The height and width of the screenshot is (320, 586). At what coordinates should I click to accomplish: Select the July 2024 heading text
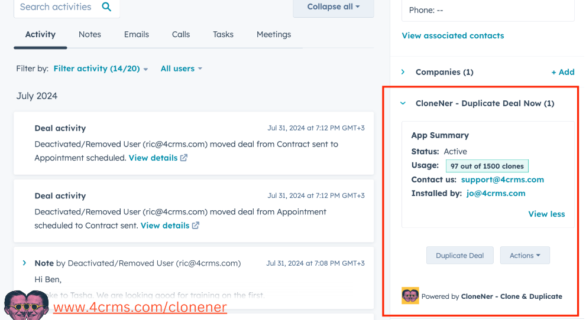(37, 96)
